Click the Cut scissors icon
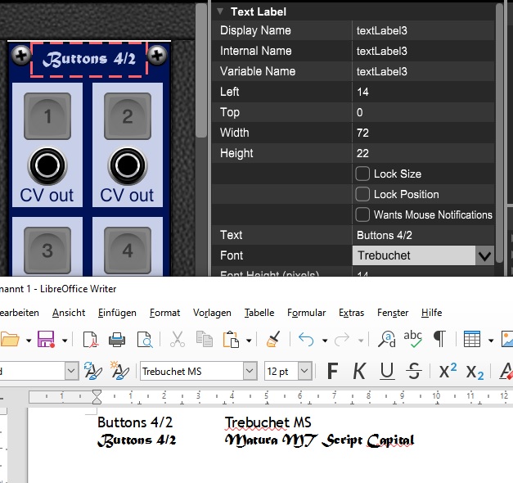Image resolution: width=513 pixels, height=483 pixels. [x=178, y=339]
